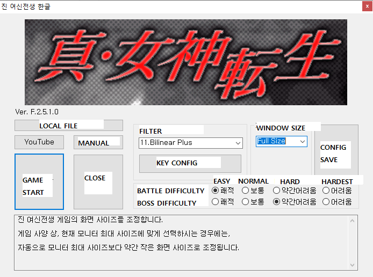Click the BOSS DIFFICULTY label
This screenshot has width=373, height=277.
167,203
